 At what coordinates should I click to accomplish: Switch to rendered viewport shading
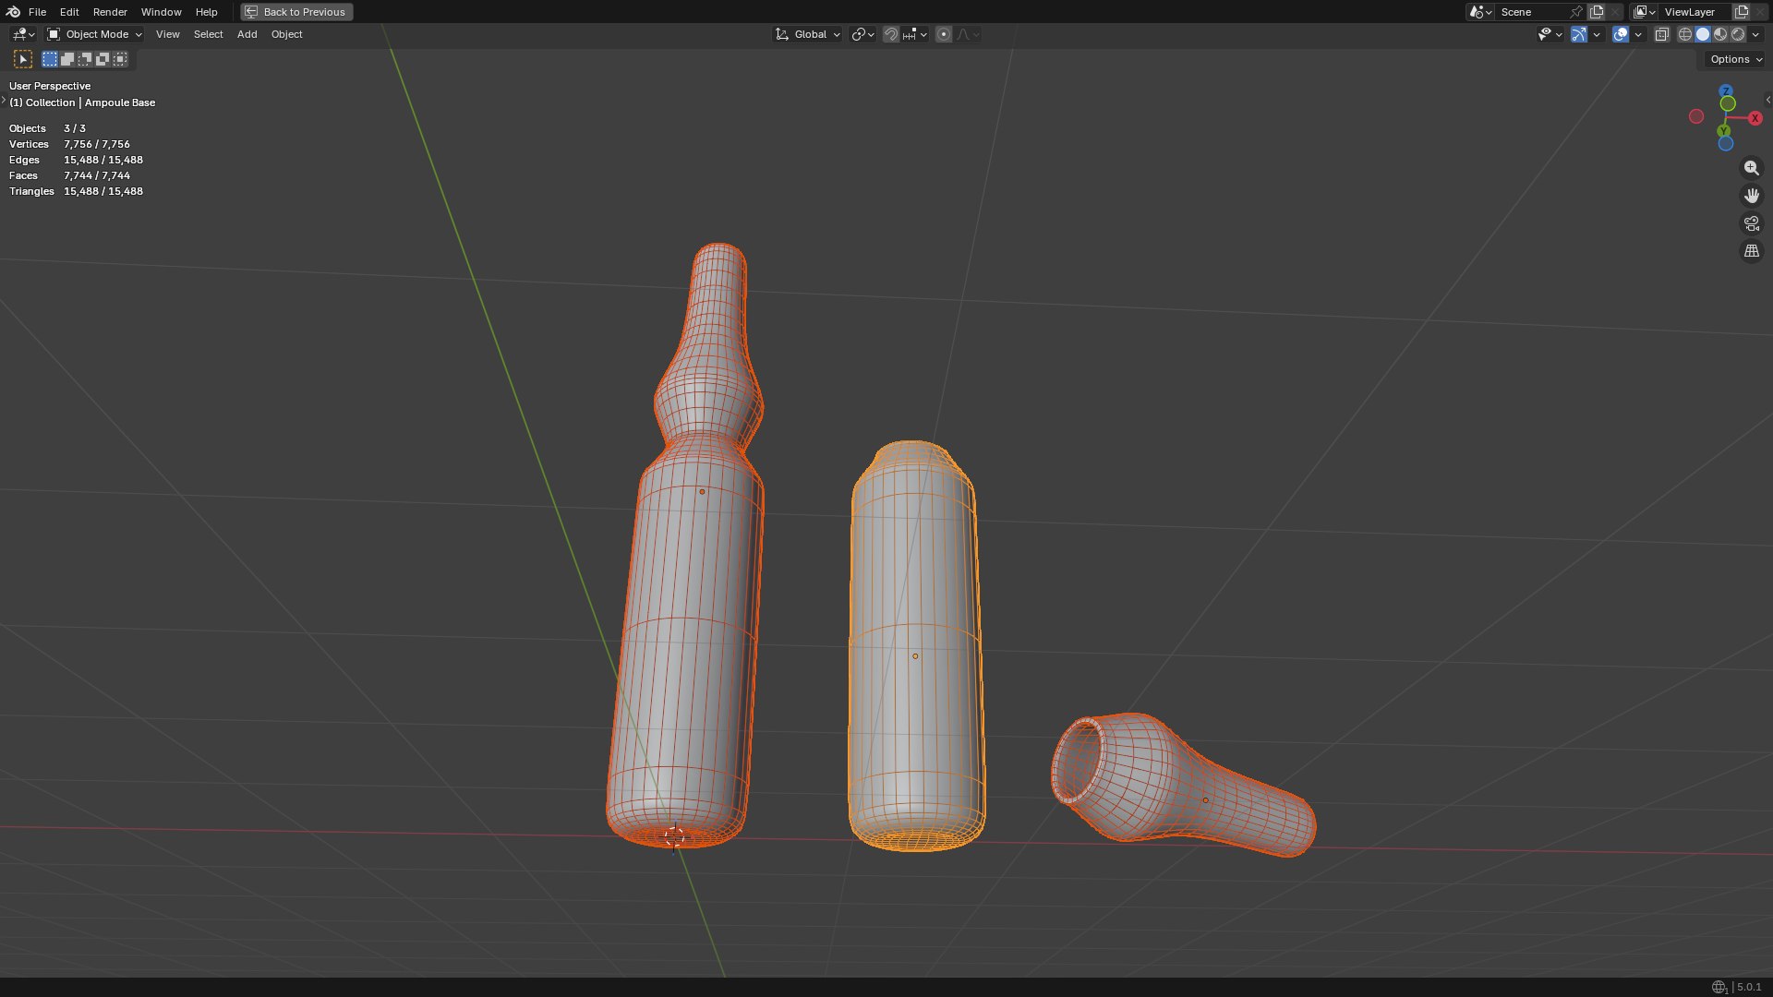click(1738, 34)
